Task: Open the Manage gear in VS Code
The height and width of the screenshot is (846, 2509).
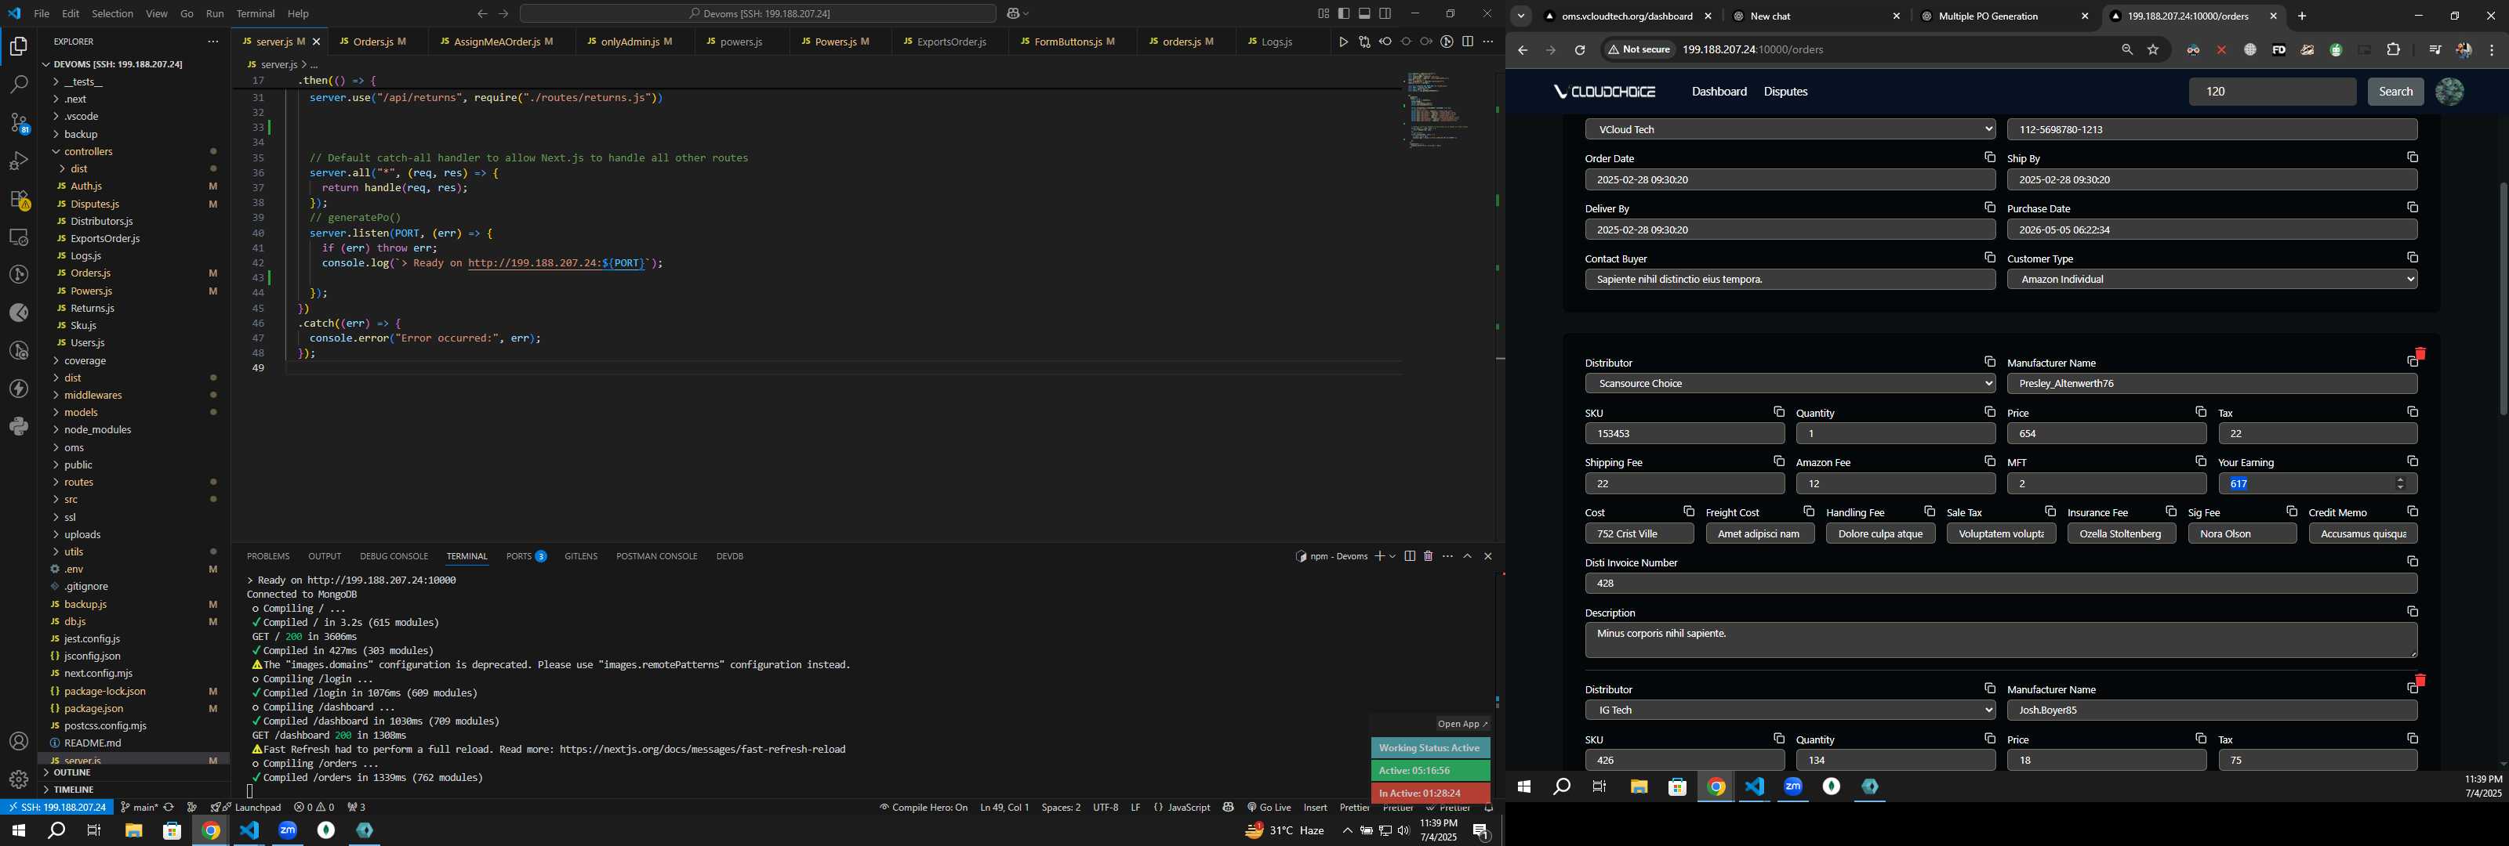Action: 19,779
